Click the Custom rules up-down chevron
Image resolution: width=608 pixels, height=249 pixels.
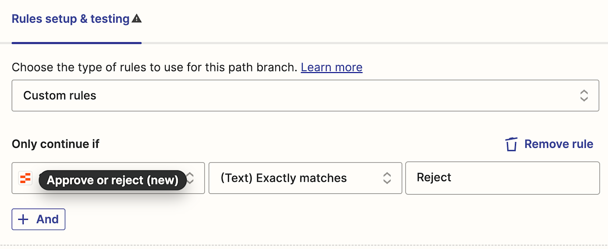point(584,96)
